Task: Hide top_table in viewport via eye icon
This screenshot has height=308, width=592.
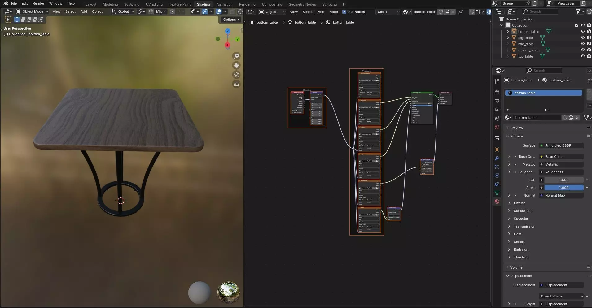Action: point(582,56)
